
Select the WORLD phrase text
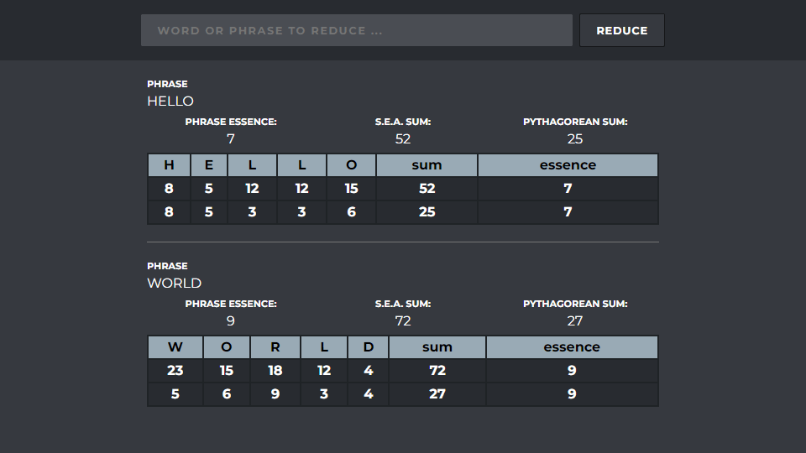pos(175,283)
